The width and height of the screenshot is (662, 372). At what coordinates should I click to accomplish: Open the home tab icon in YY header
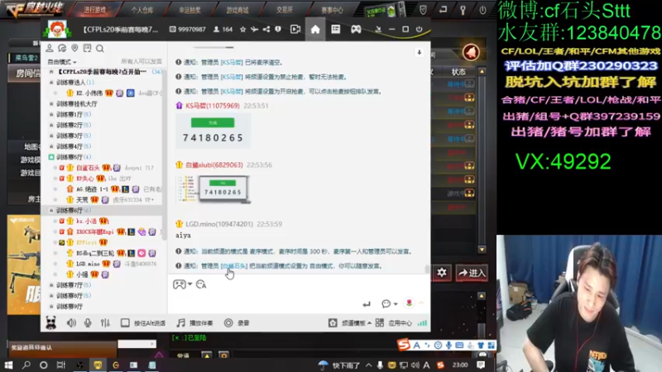point(315,29)
